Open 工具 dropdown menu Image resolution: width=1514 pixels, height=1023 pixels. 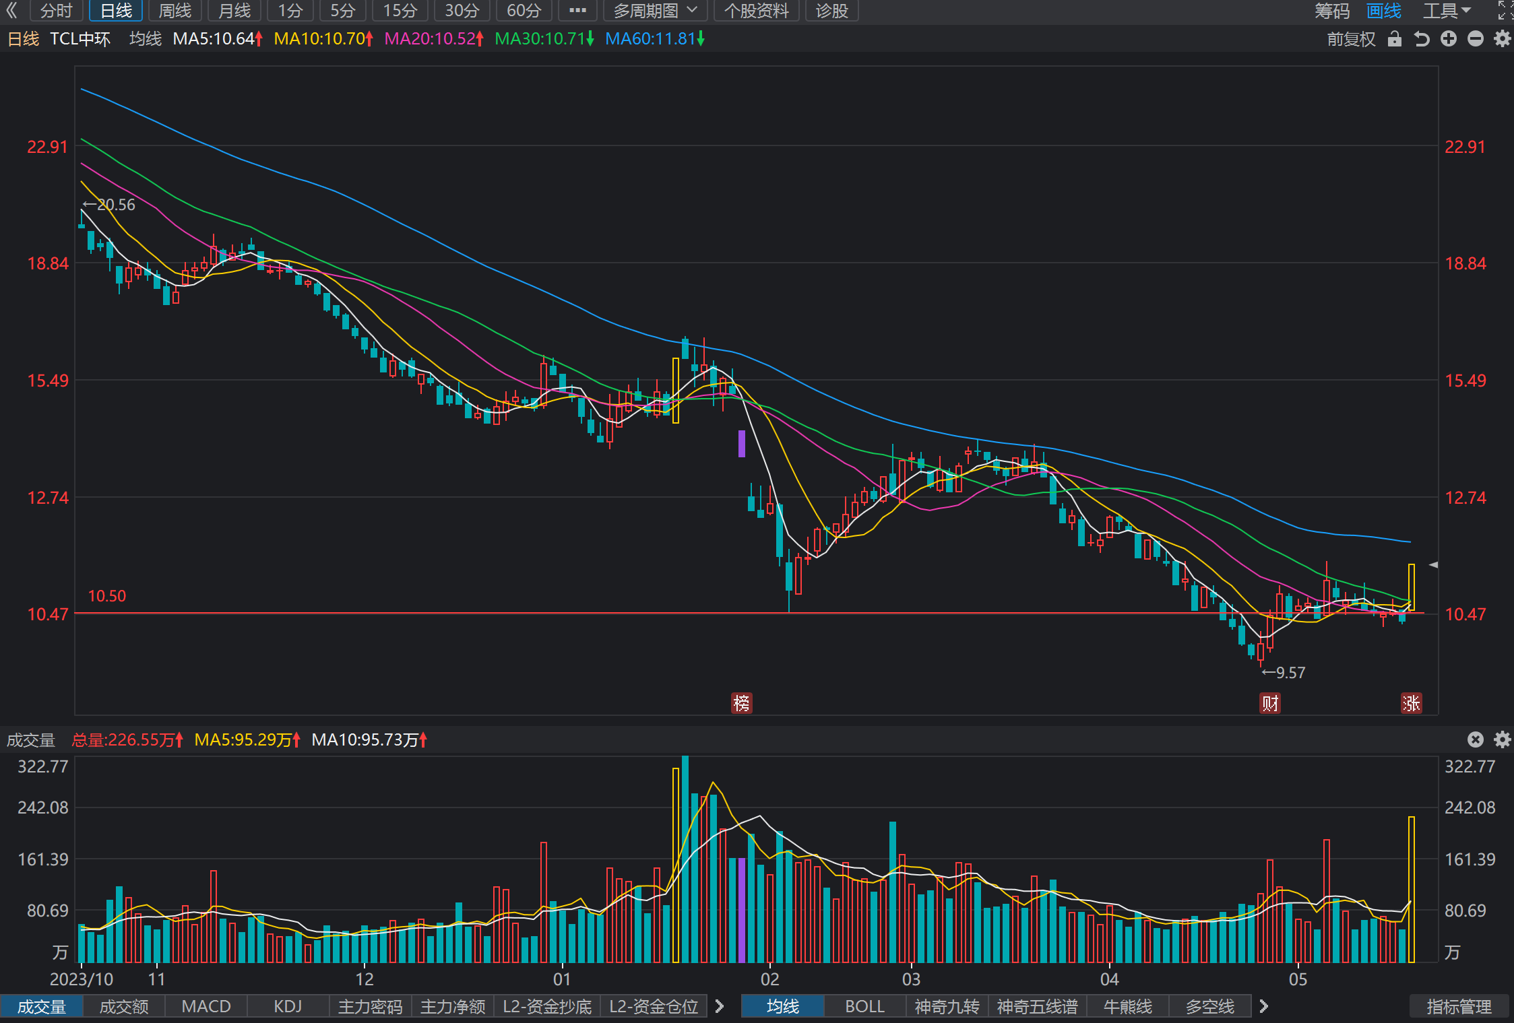pyautogui.click(x=1447, y=10)
